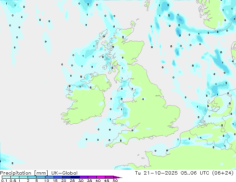Click the "30" legend scale label

coord(81,181)
